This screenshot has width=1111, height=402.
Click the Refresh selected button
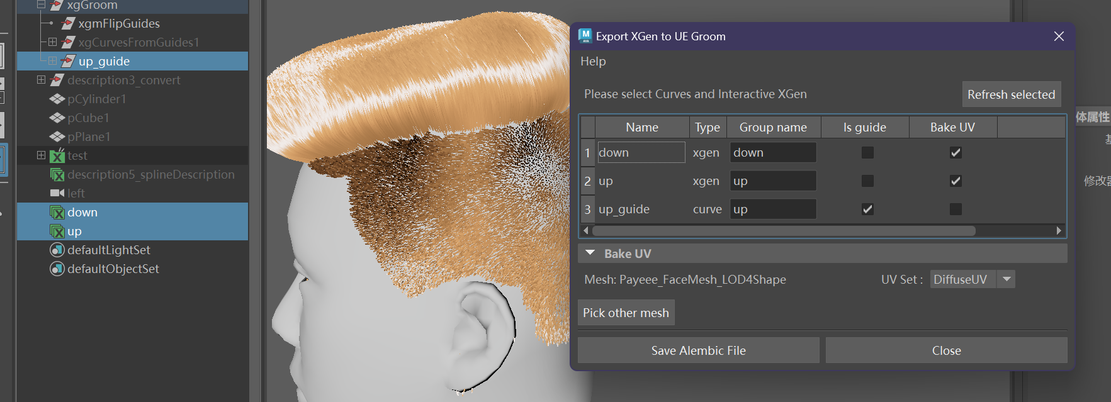(1011, 94)
